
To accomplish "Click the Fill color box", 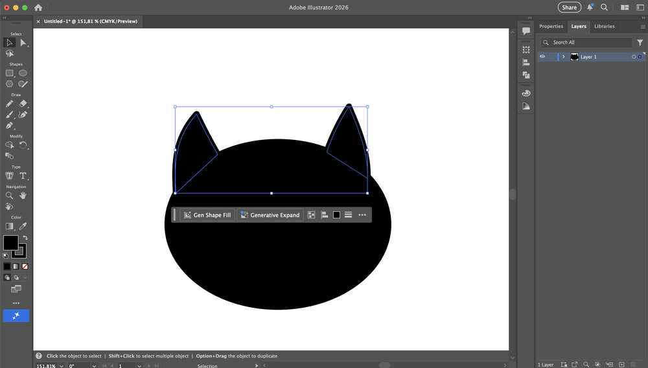I will (11, 243).
